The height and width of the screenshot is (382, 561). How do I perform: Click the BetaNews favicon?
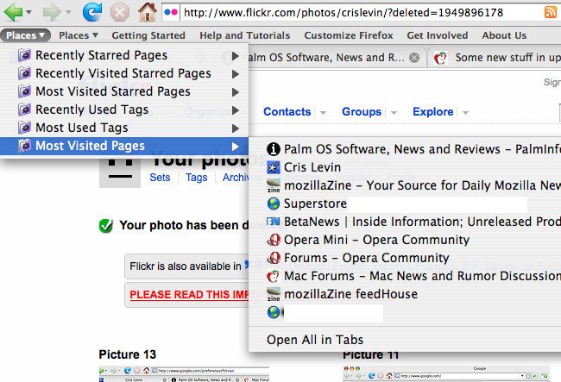coord(274,222)
